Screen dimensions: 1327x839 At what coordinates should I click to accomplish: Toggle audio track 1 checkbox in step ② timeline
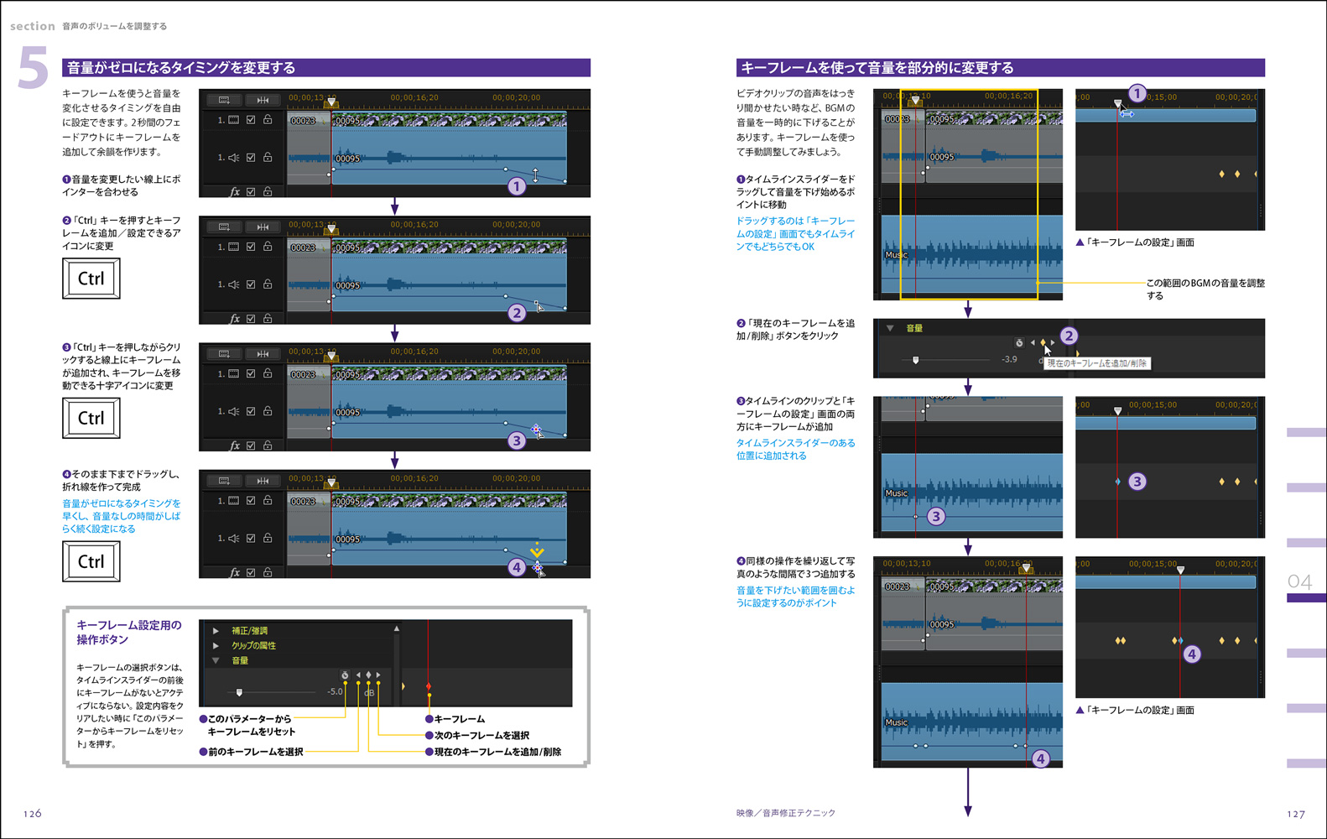(251, 284)
